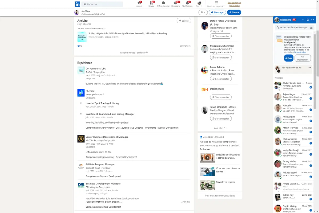The width and height of the screenshot is (319, 213).
Task: Click Suivre button in Activité section
Action: coord(184,21)
